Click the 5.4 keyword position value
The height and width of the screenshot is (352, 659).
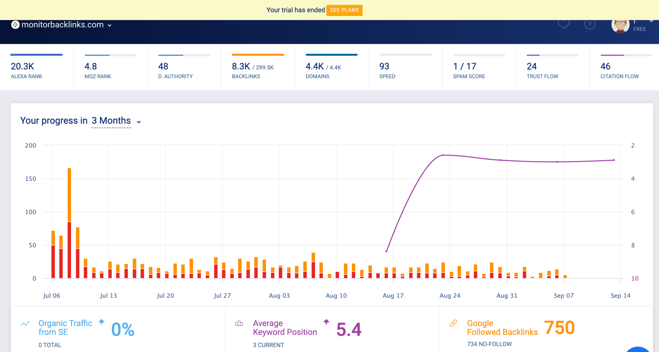[x=349, y=330]
